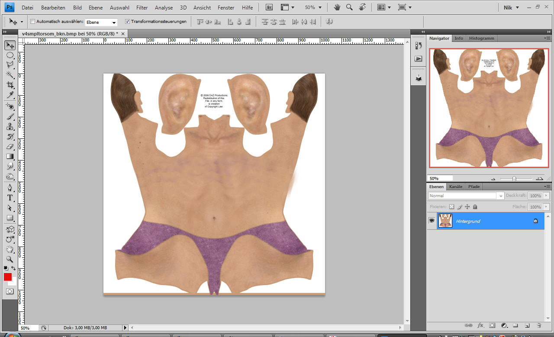Hide the Hintergrund layer with eye icon
554x337 pixels.
pyautogui.click(x=432, y=221)
